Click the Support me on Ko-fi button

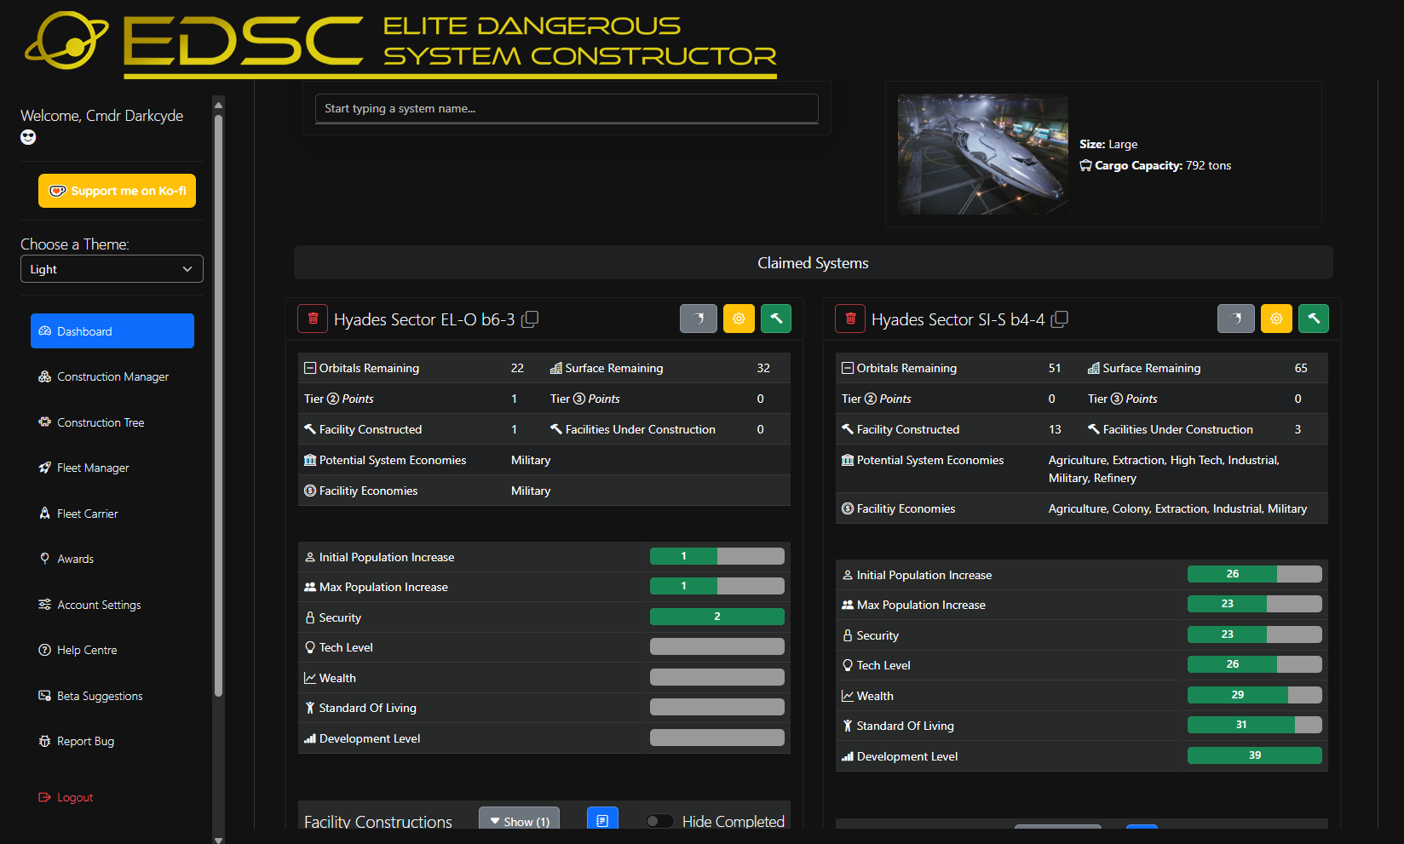[117, 191]
